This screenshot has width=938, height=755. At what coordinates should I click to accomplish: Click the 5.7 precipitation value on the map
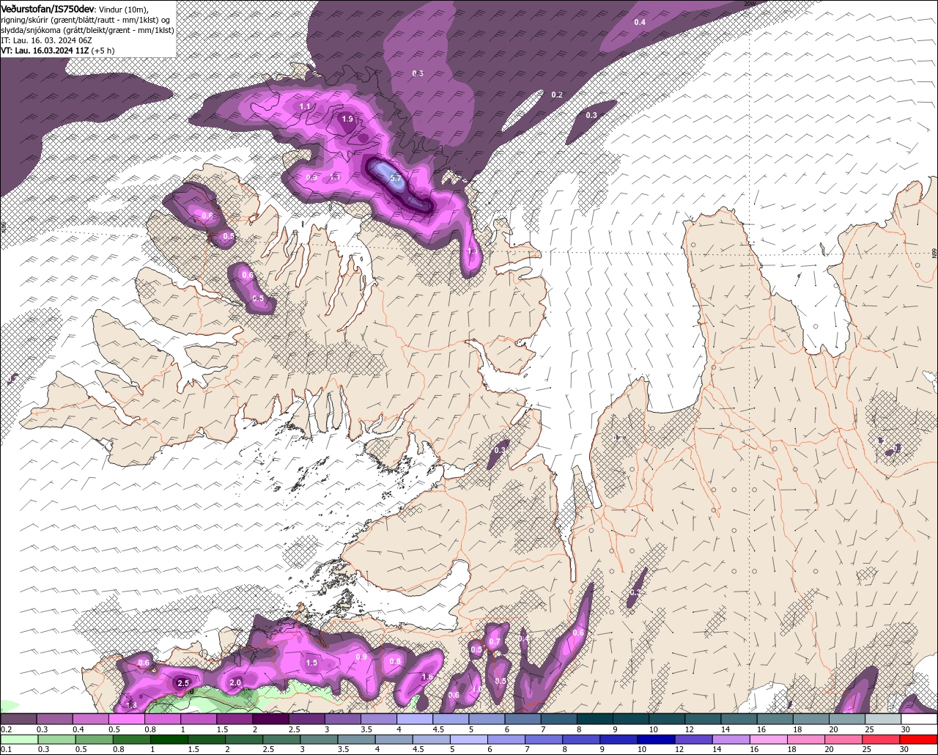point(396,178)
